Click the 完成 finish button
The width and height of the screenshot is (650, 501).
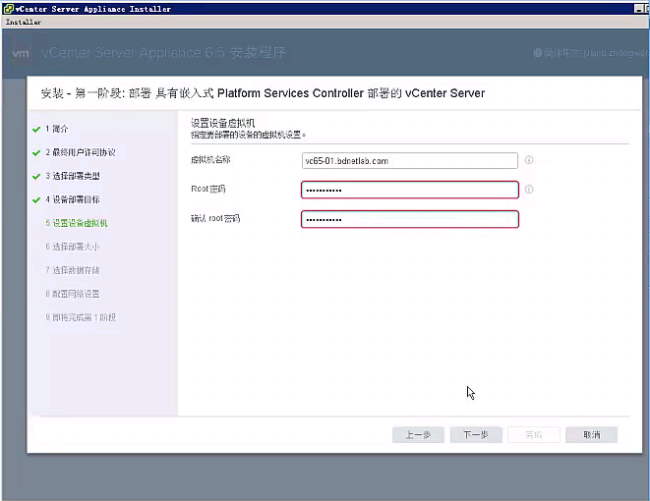(534, 435)
